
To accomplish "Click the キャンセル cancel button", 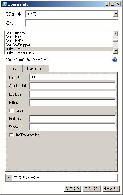I will 111,188.
